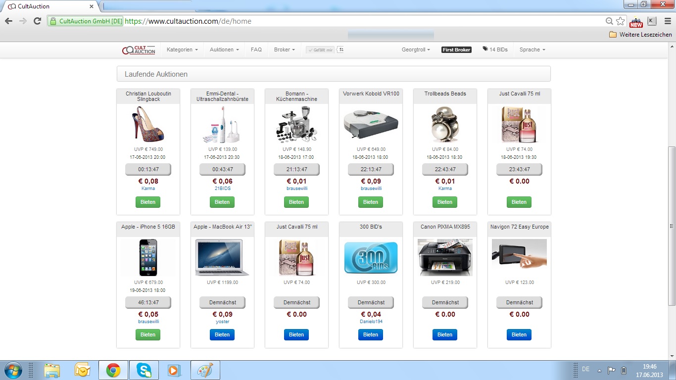Bid on Apple iPhone 5 16GB
This screenshot has width=676, height=380.
coord(148,334)
